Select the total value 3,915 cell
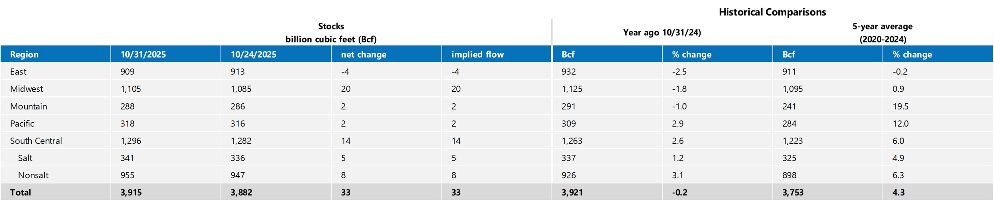Image resolution: width=994 pixels, height=201 pixels. [x=131, y=192]
